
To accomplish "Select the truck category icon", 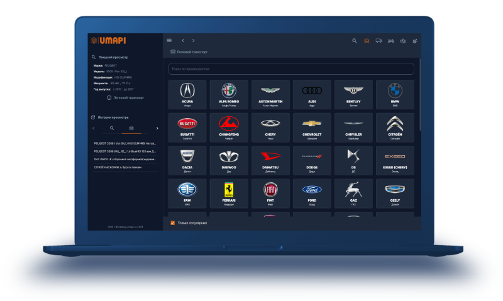I will click(379, 41).
